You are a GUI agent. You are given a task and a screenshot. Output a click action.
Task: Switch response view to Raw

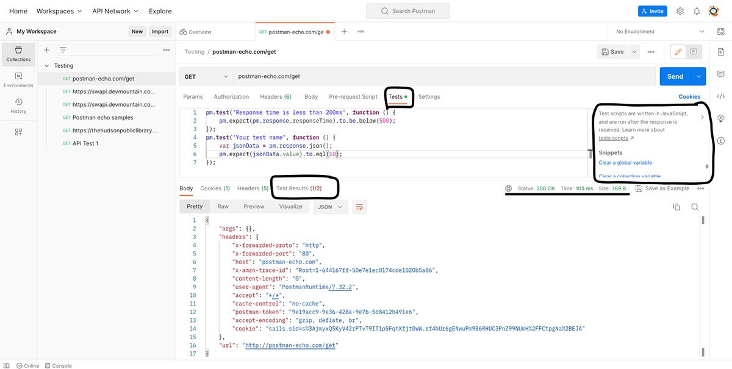tap(223, 206)
